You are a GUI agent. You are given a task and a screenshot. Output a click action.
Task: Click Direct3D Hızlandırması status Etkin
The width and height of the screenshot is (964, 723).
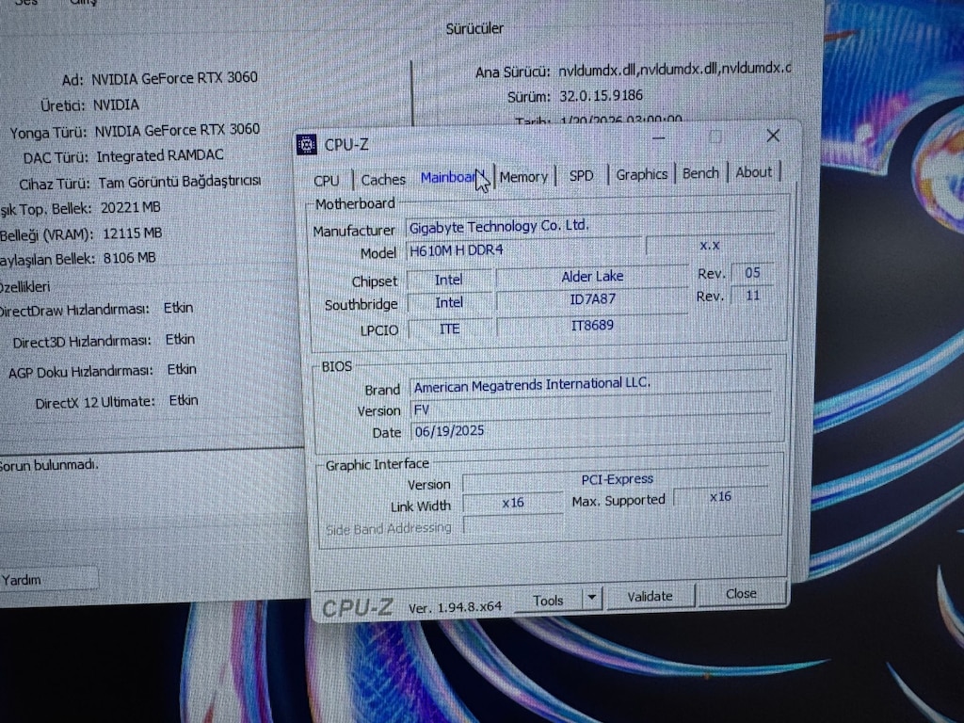pyautogui.click(x=180, y=339)
